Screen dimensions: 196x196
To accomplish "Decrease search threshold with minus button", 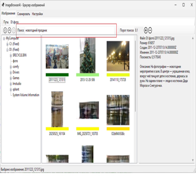I will point(150,30).
